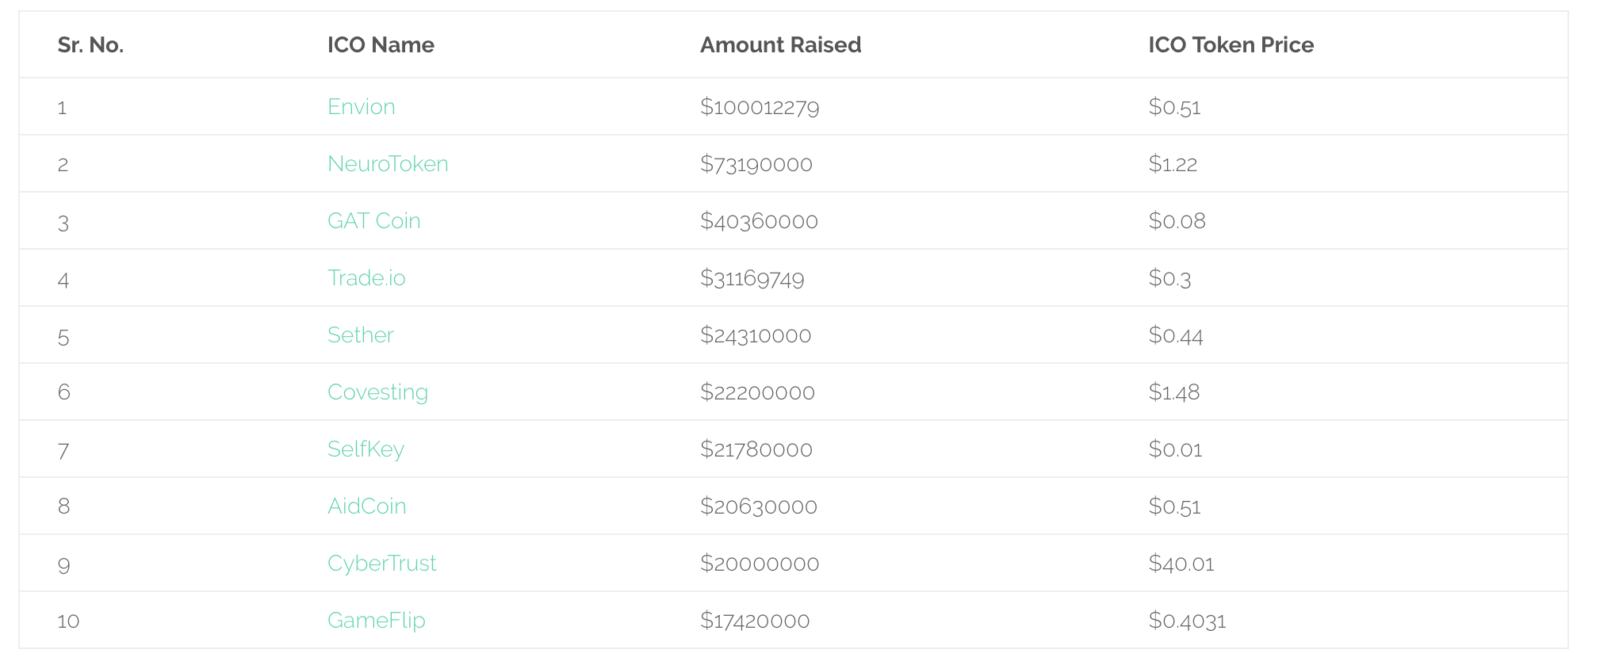The image size is (1600, 661).
Task: Click the Sether link
Action: click(360, 335)
